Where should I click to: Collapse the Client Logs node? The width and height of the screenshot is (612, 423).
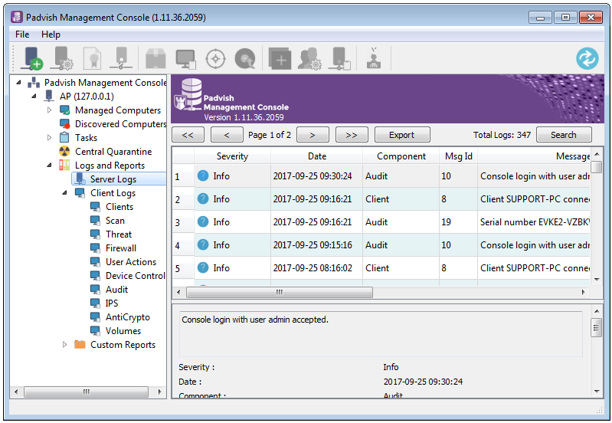tap(64, 192)
